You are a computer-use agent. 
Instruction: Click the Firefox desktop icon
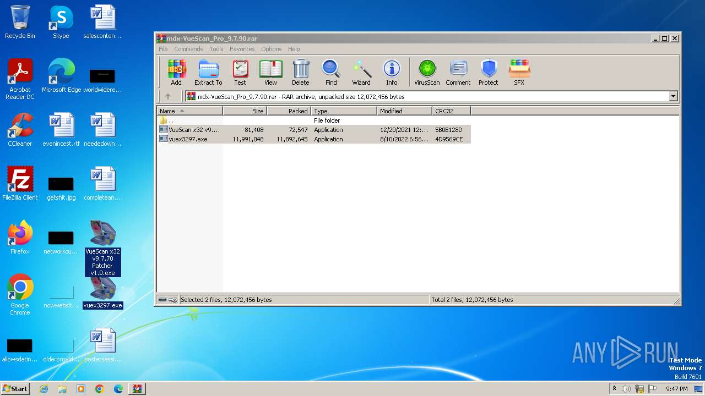coord(20,238)
